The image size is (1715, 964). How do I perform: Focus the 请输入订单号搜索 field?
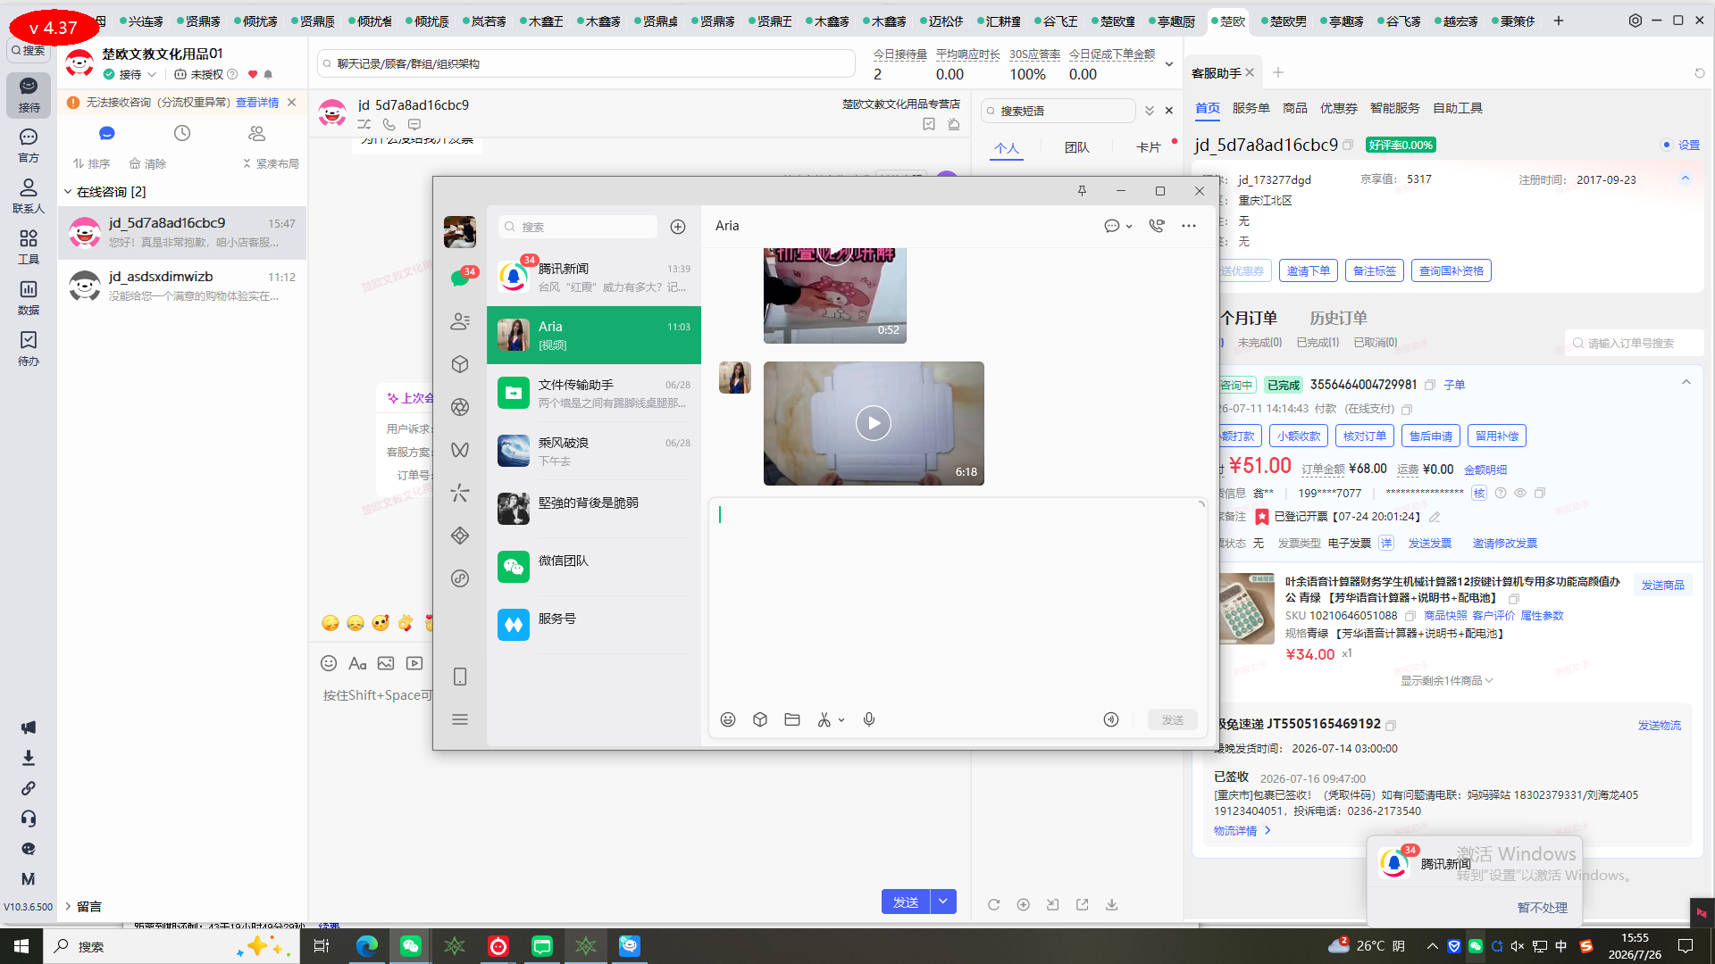(x=1635, y=343)
